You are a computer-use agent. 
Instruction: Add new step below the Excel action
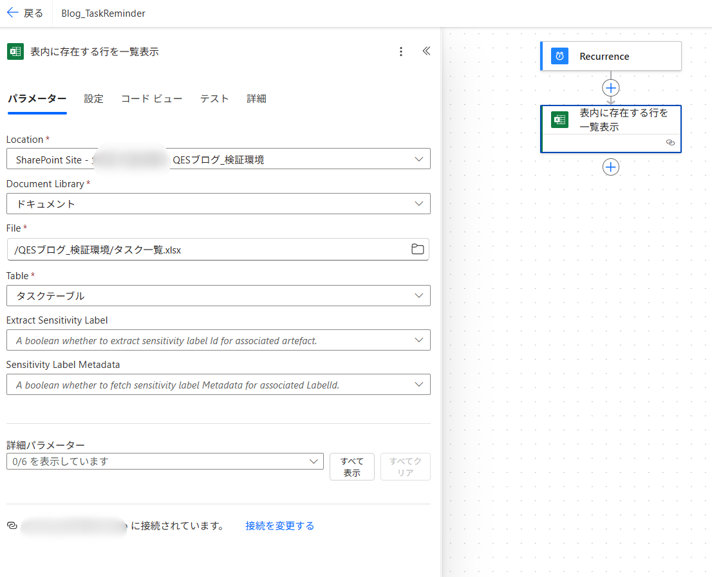click(x=610, y=167)
